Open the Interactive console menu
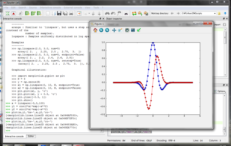 coord(50,8)
